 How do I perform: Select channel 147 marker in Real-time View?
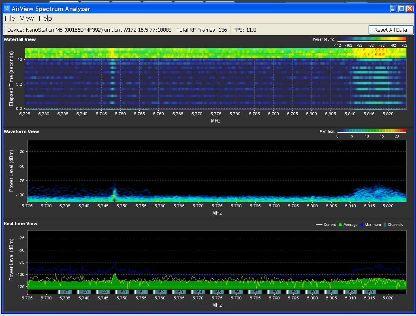(x=65, y=292)
